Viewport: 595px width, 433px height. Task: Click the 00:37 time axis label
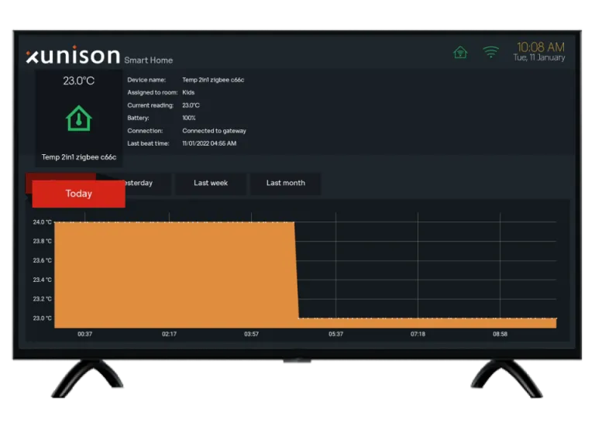(x=84, y=334)
